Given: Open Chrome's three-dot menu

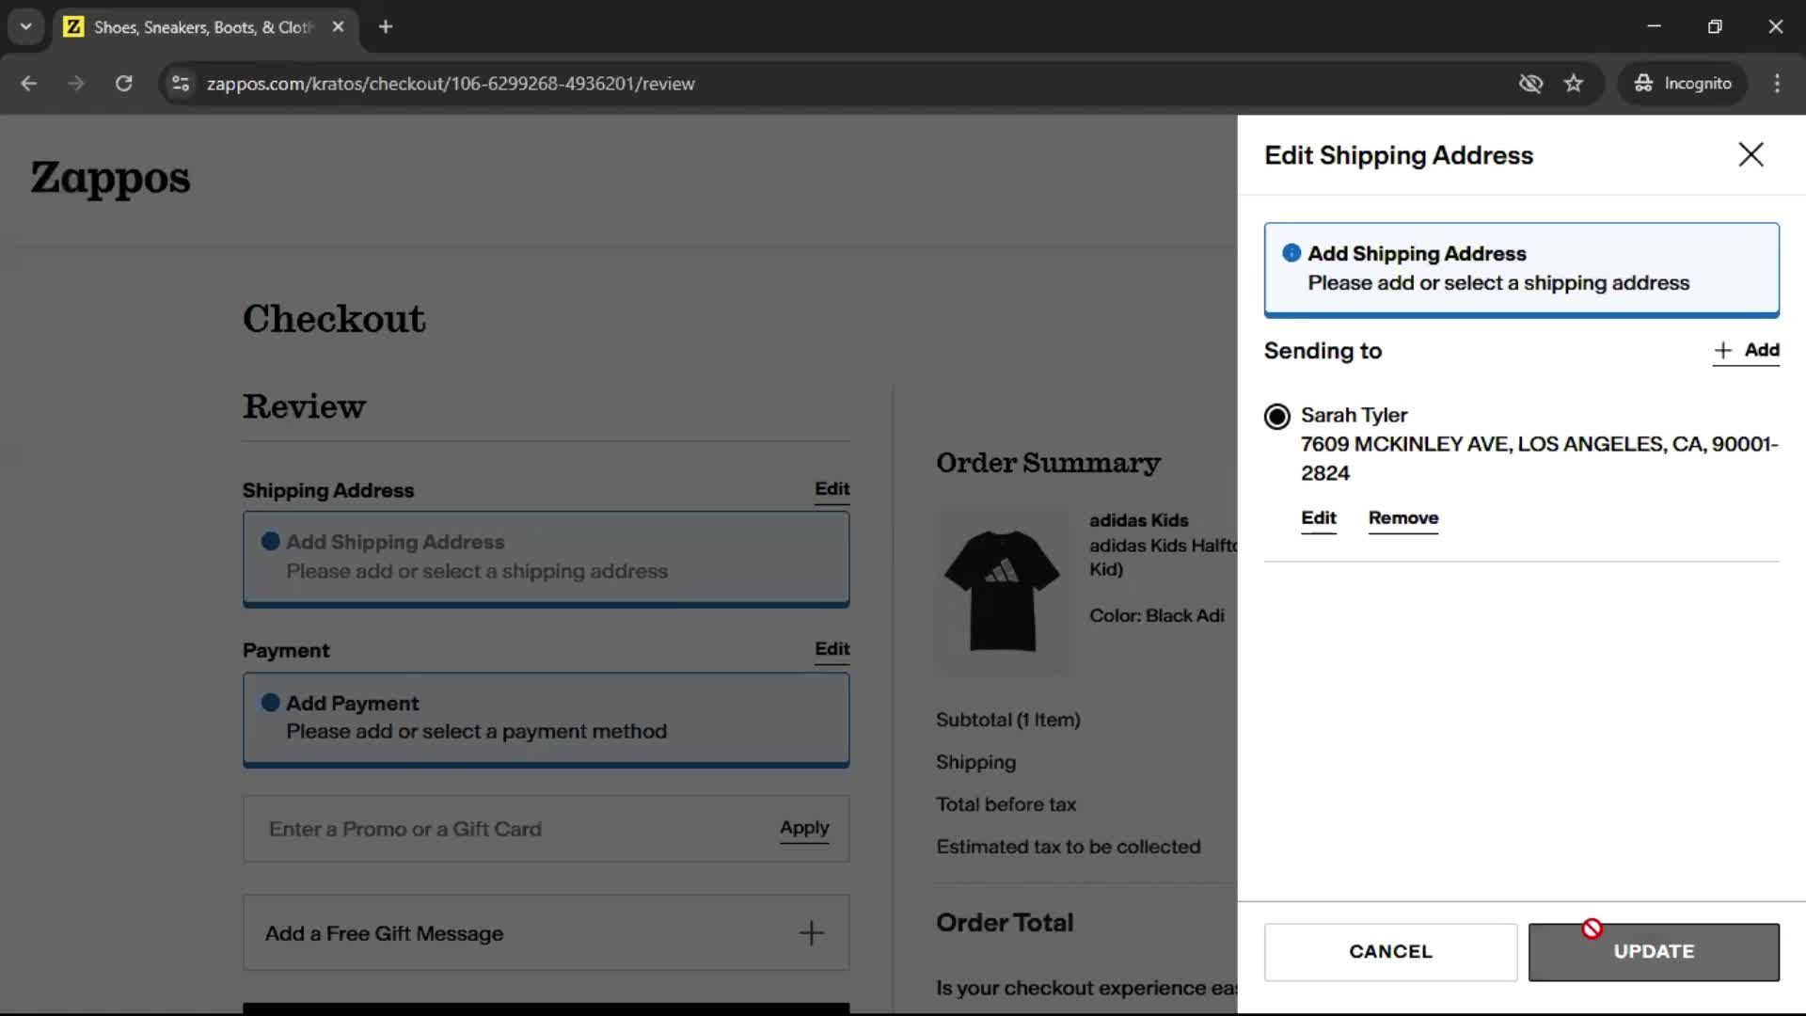Looking at the screenshot, I should click(1777, 84).
